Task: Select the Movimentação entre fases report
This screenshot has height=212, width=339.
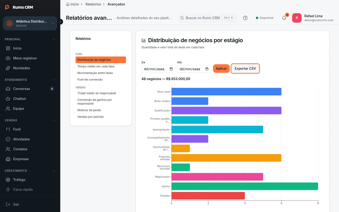Action: [x=101, y=73]
